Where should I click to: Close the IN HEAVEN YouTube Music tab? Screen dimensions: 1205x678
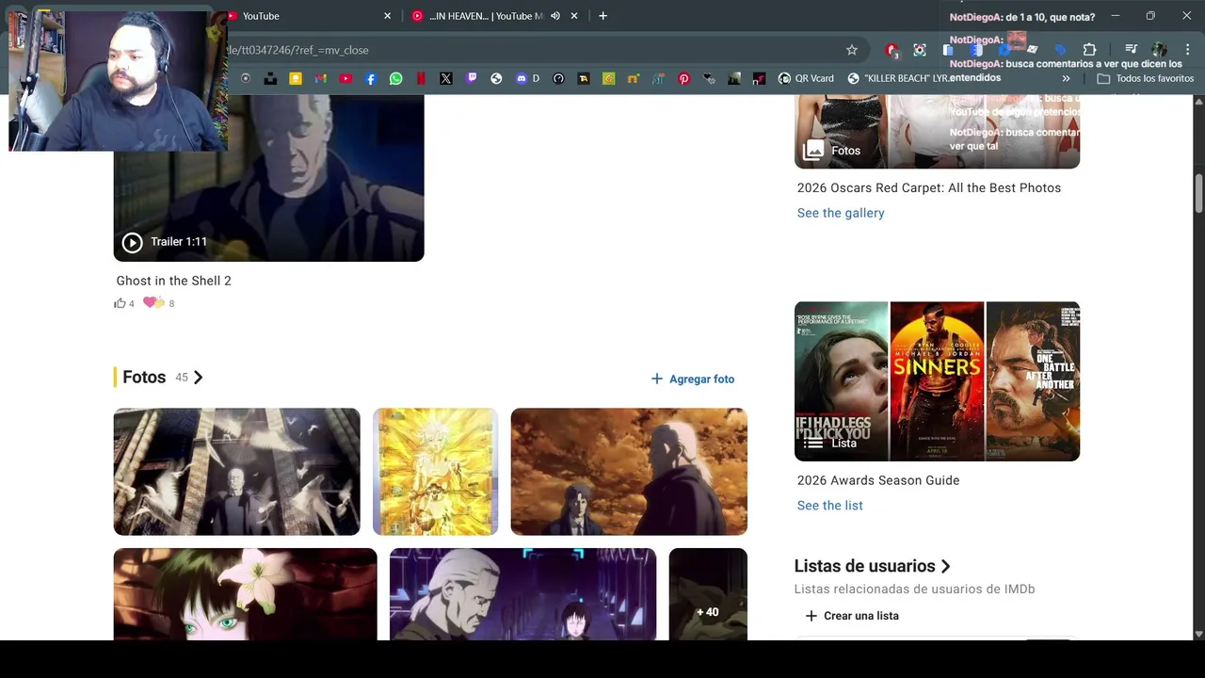point(574,16)
